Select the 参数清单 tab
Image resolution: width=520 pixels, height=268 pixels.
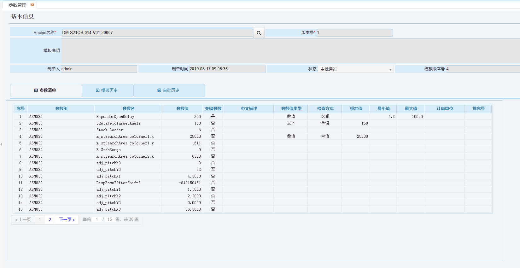[x=46, y=90]
